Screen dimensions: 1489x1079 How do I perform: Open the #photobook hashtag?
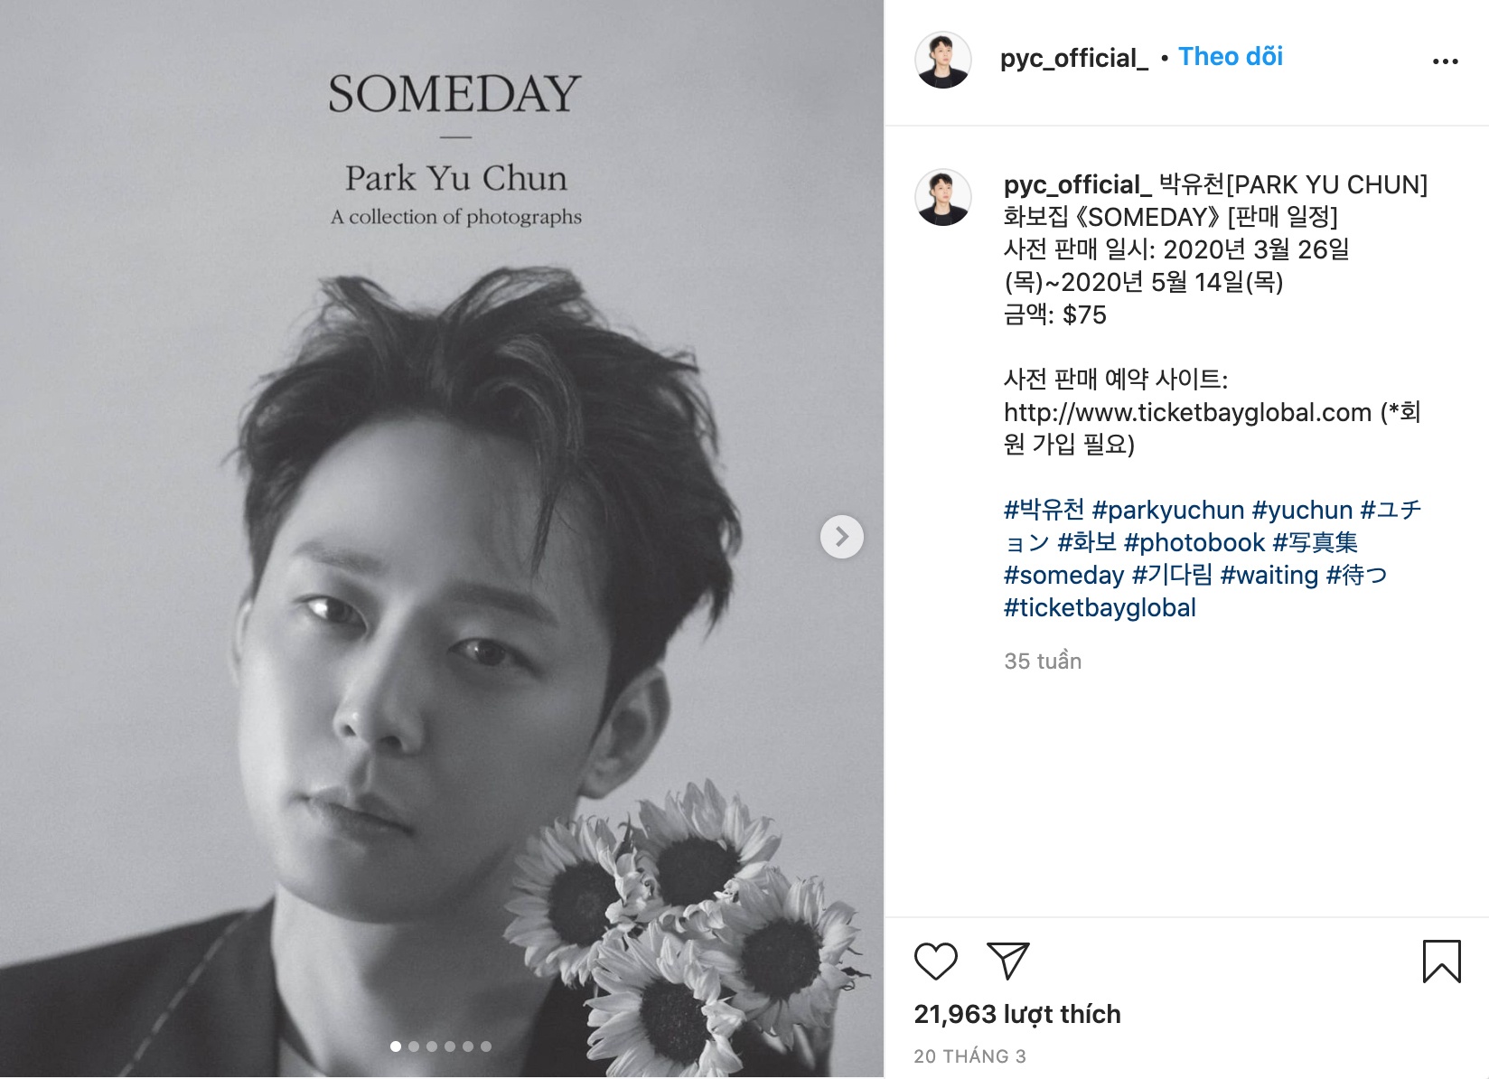pos(1194,543)
